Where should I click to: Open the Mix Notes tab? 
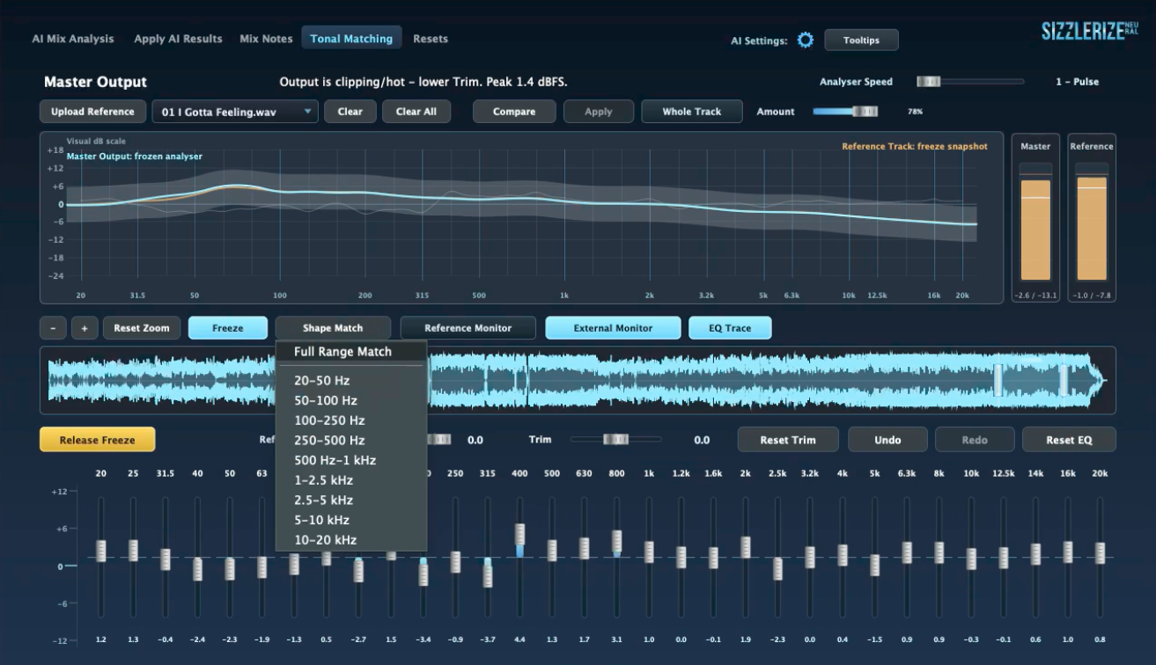[x=266, y=39]
